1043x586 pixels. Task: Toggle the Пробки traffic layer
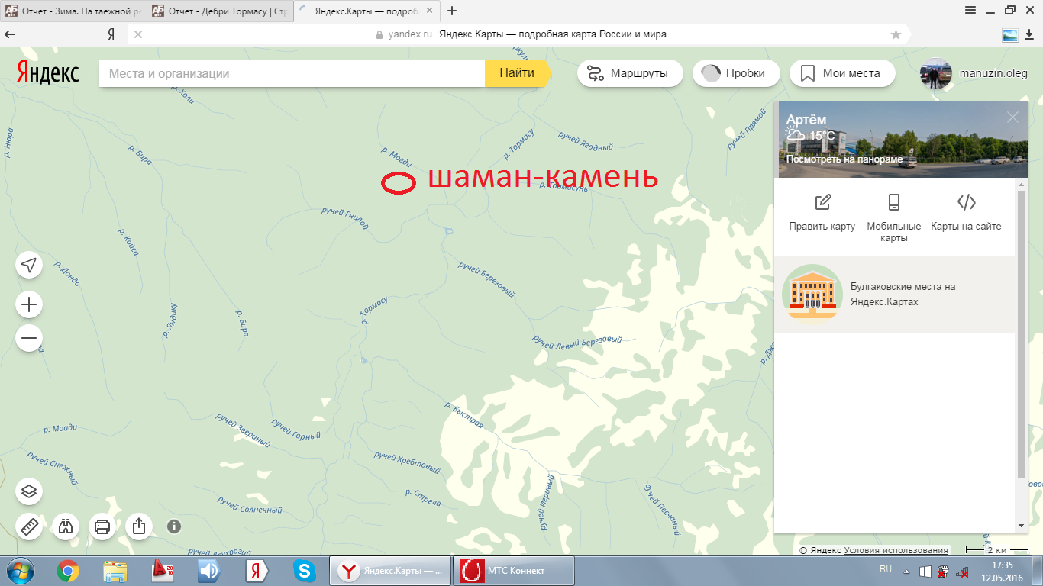(x=736, y=73)
